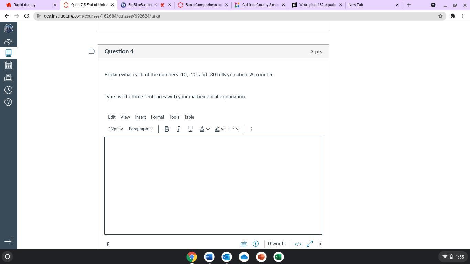This screenshot has width=470, height=264.
Task: Open Chrome from the shelf
Action: pos(192,257)
